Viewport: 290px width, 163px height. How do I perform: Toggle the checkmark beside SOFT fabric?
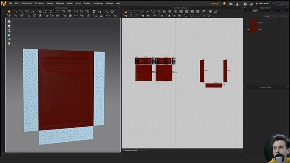click(x=248, y=29)
